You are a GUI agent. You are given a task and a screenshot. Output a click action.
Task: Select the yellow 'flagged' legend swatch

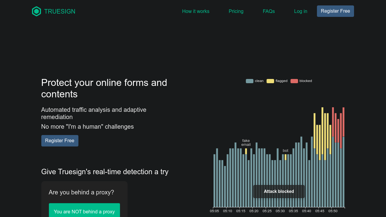tap(270, 81)
